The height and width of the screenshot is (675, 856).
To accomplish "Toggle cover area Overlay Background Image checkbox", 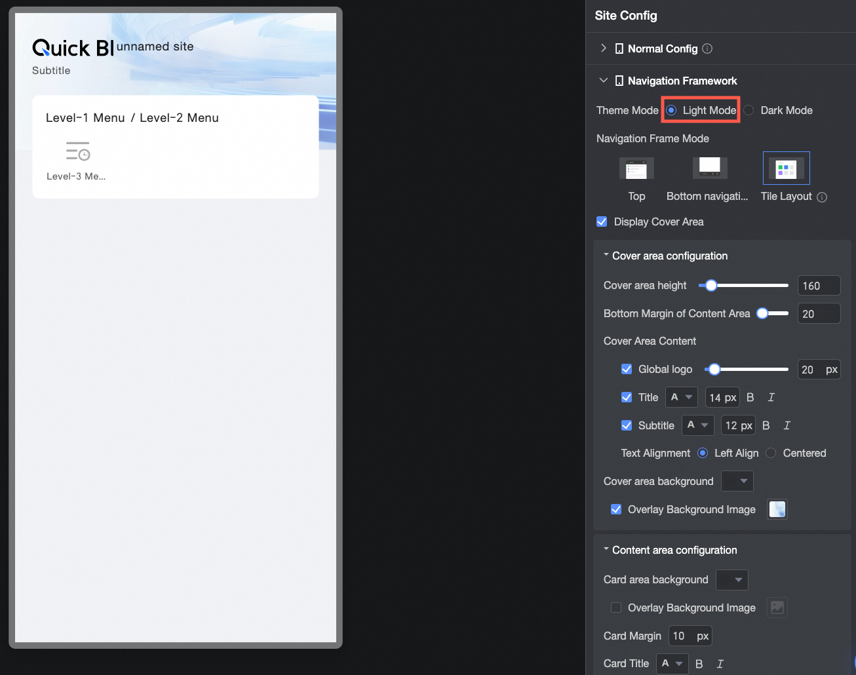I will click(x=616, y=509).
